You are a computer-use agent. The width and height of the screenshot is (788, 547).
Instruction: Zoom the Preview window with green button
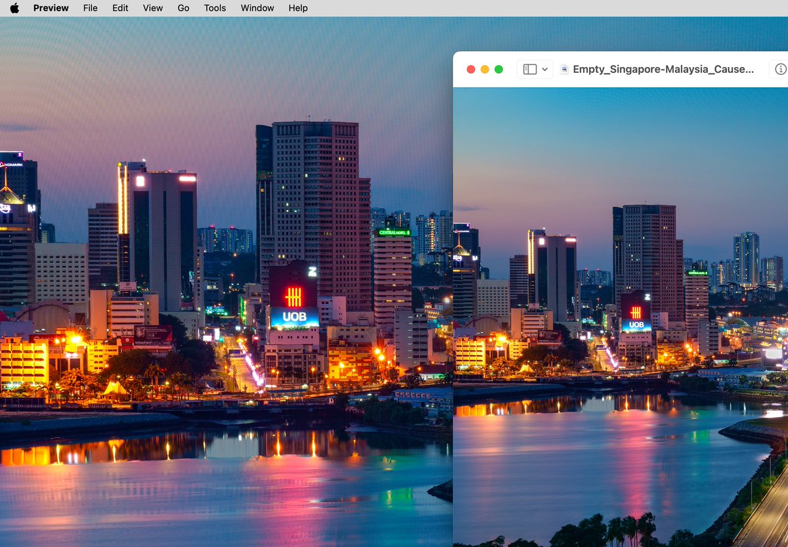click(498, 69)
